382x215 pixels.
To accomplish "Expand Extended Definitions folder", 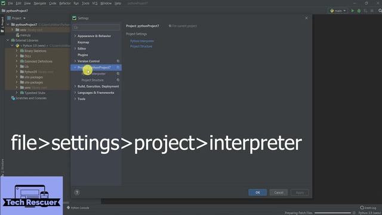I will (x=17, y=61).
